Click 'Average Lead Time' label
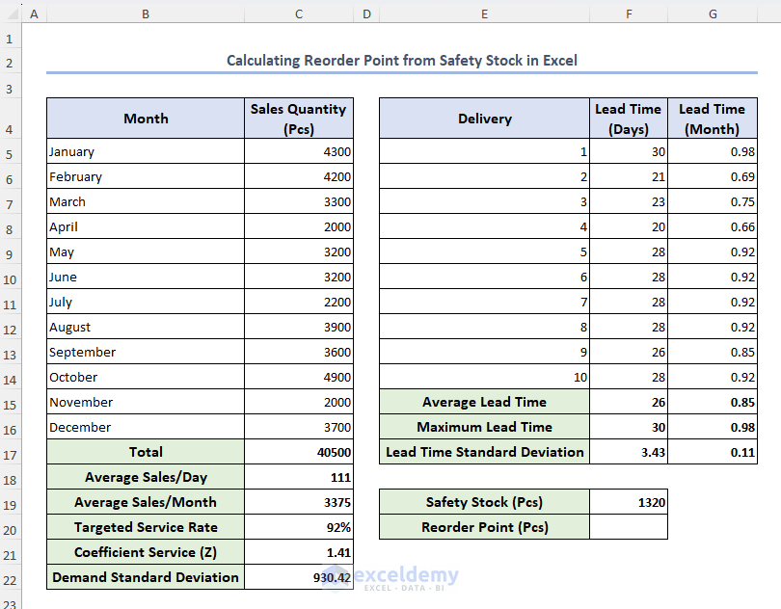The height and width of the screenshot is (609, 781). 484,402
